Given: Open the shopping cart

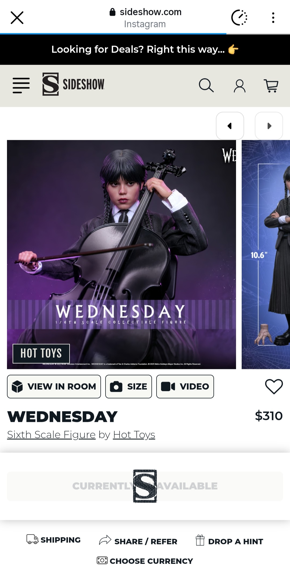Looking at the screenshot, I should (271, 86).
